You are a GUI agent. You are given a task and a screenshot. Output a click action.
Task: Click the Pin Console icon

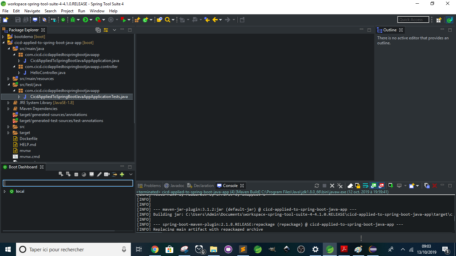391,186
